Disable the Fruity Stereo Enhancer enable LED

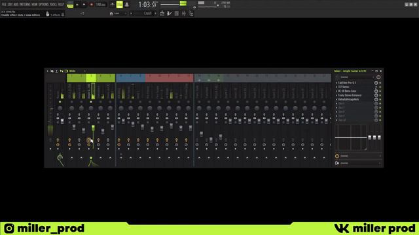[380, 95]
